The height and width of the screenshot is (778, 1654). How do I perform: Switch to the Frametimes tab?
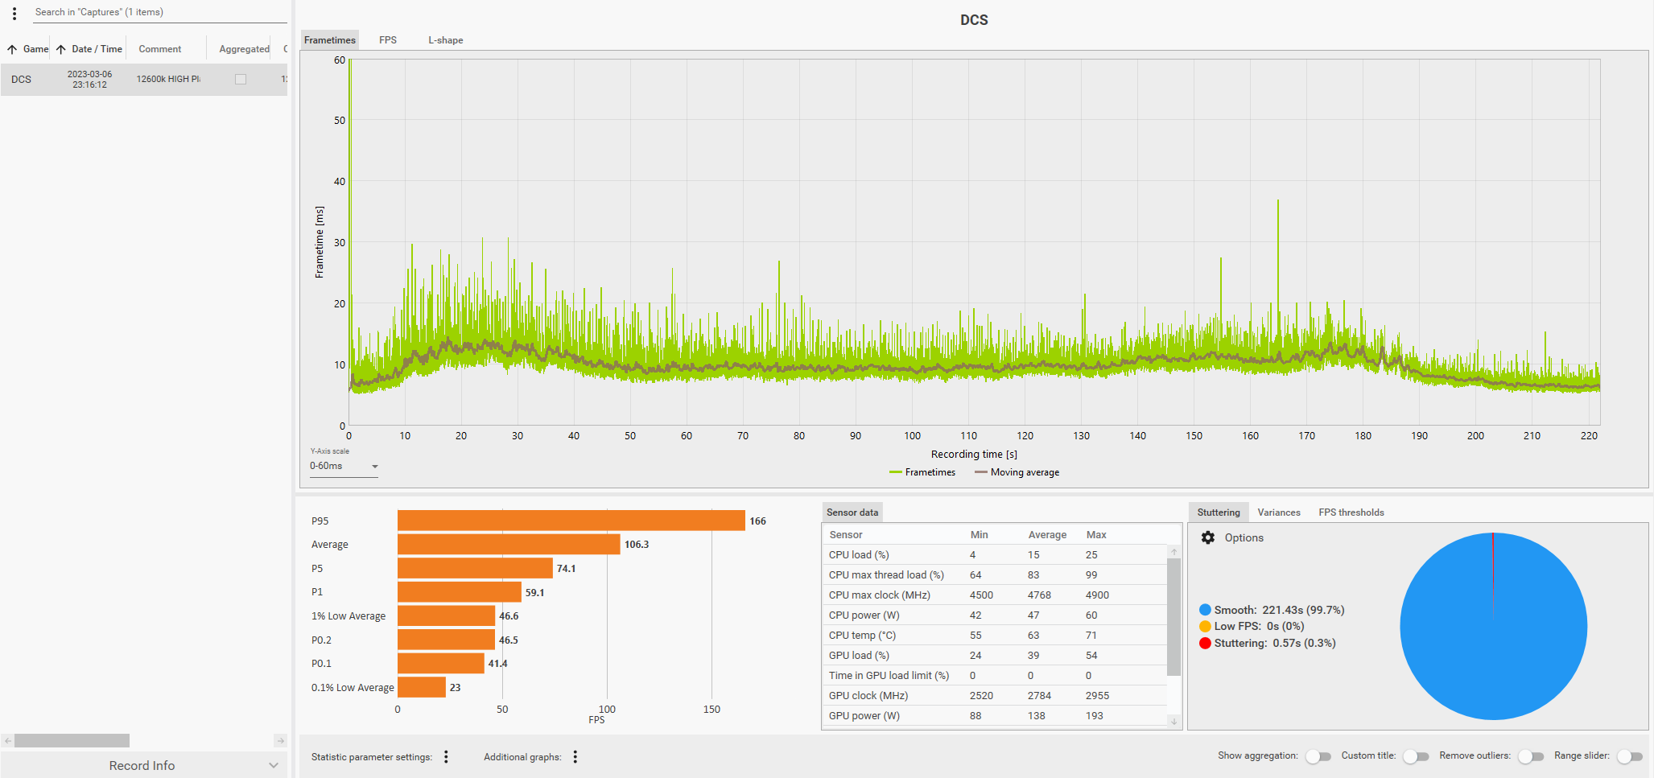pyautogui.click(x=330, y=40)
